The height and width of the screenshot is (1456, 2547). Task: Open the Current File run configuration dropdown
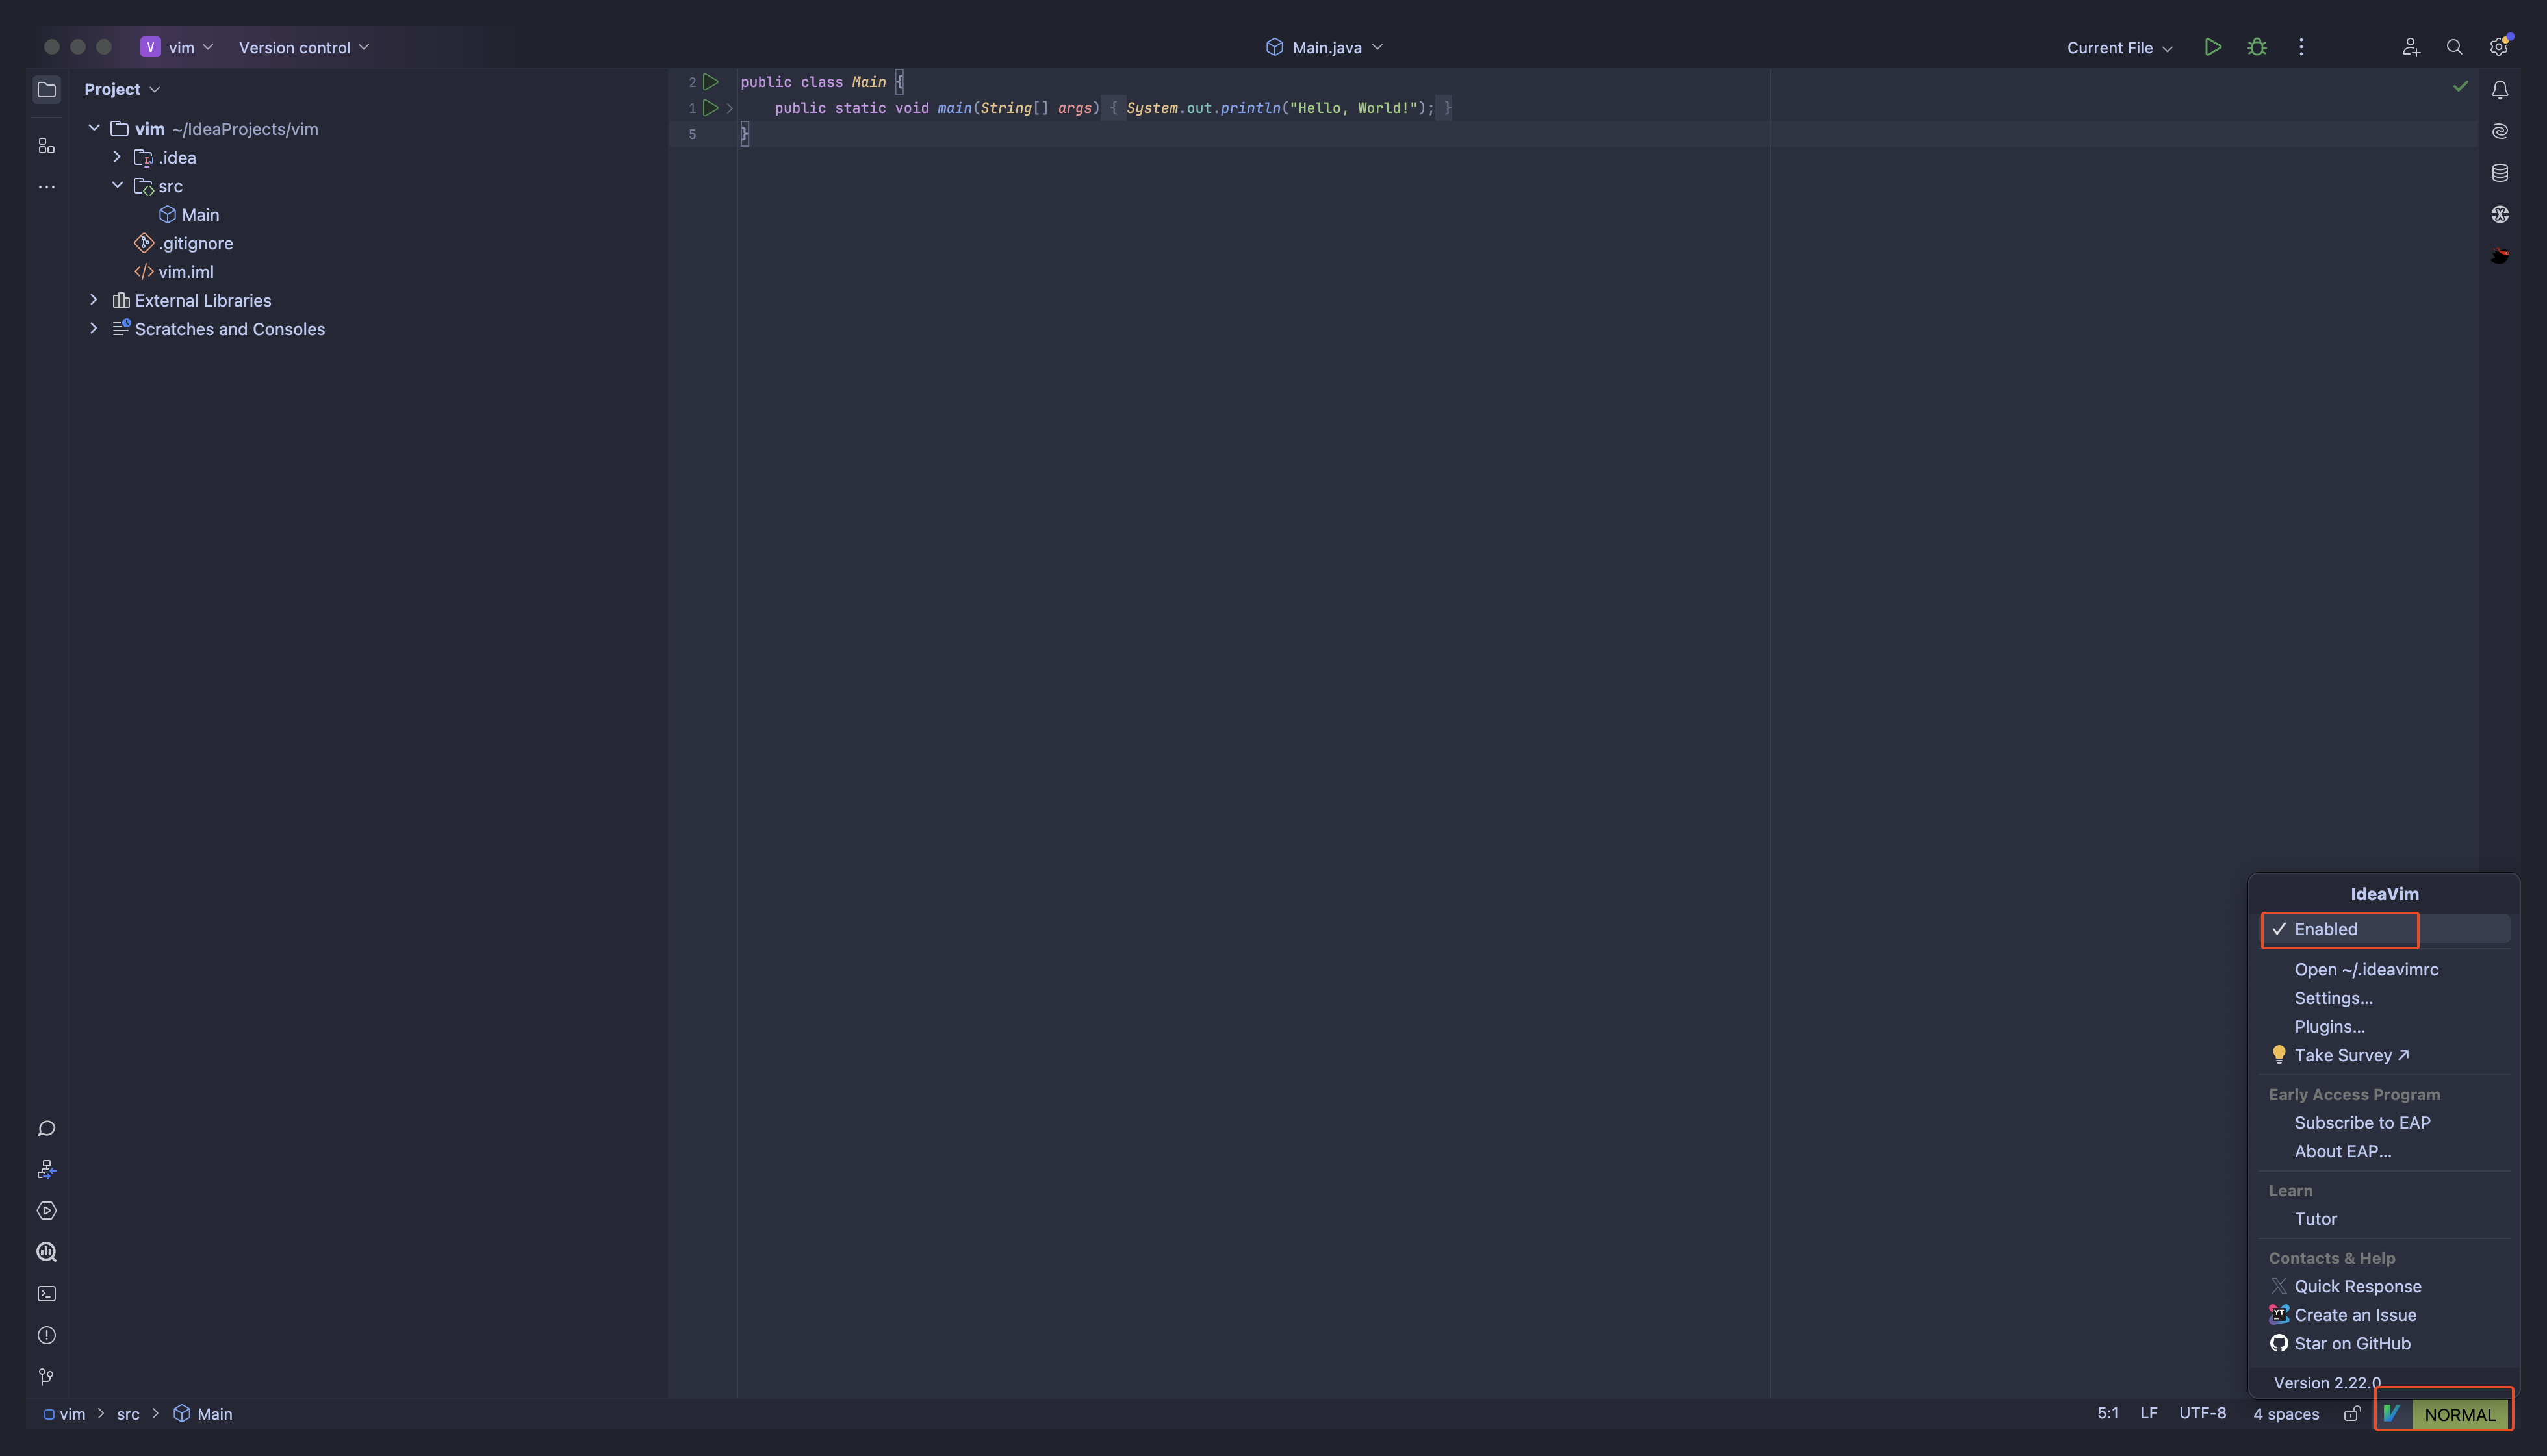pos(2119,48)
